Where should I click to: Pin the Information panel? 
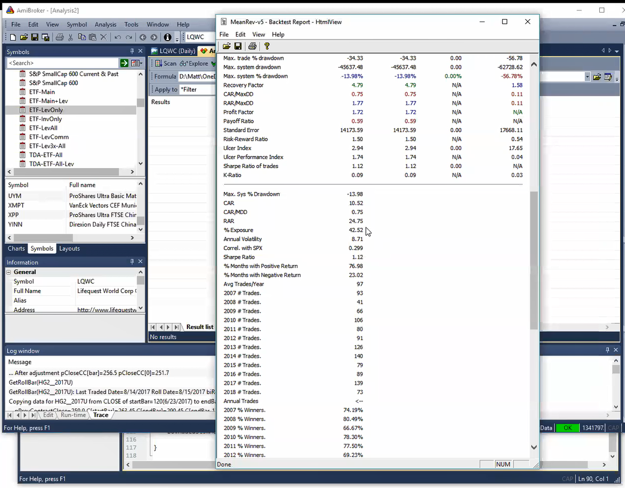point(132,261)
